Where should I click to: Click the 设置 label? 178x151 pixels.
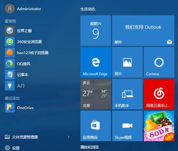[x=16, y=148]
